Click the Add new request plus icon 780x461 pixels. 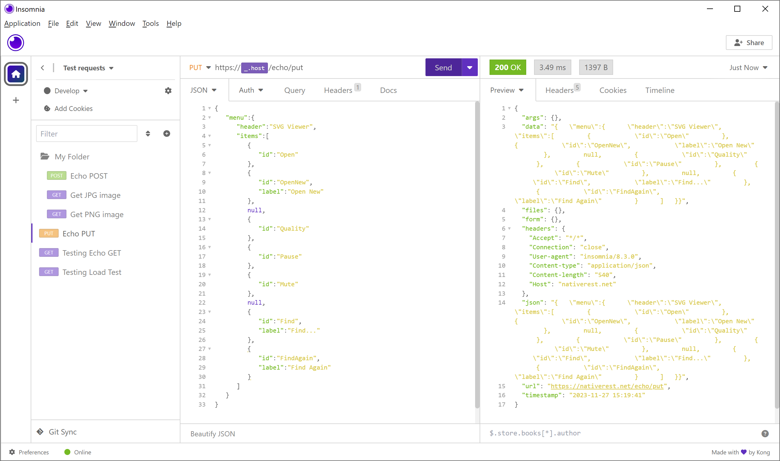click(167, 133)
